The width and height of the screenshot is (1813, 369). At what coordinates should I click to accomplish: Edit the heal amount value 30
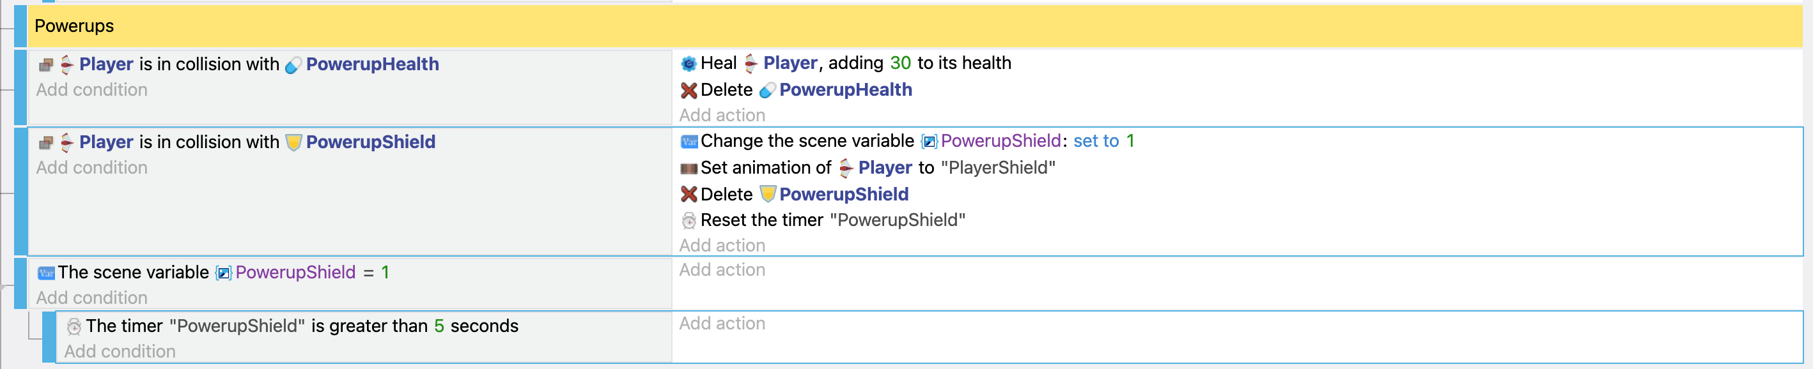coord(899,63)
